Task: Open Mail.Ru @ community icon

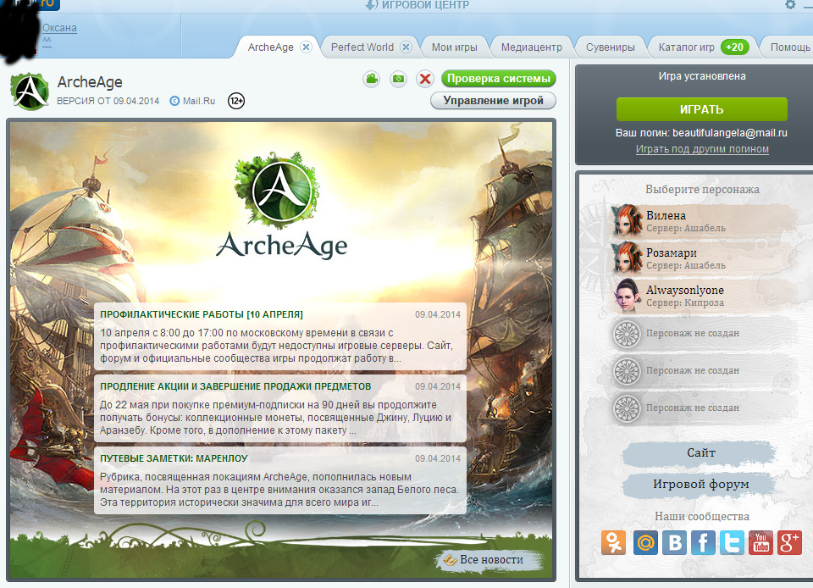Action: click(x=645, y=543)
